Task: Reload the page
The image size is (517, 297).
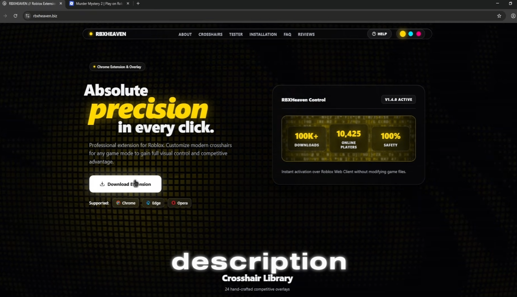Action: click(x=15, y=16)
